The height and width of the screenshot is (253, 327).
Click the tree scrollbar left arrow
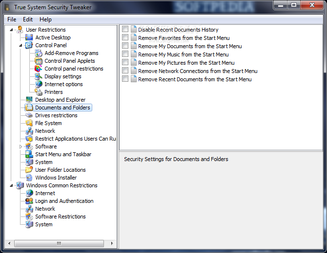coord(9,243)
